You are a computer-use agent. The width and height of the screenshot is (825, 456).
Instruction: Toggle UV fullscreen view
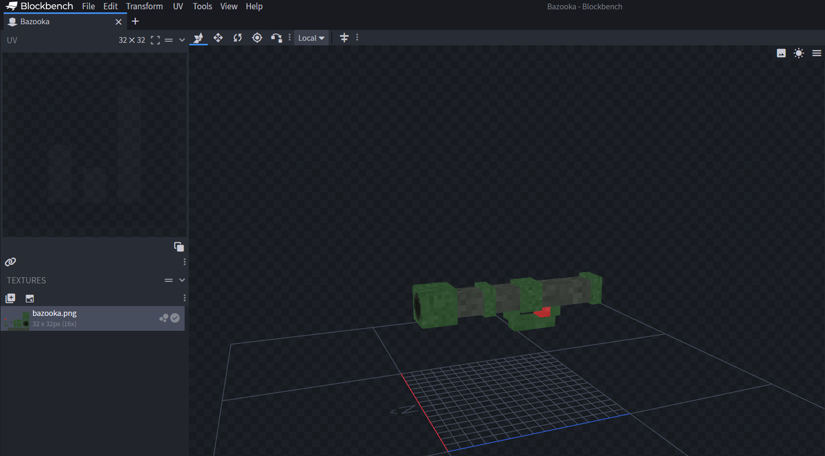[155, 40]
